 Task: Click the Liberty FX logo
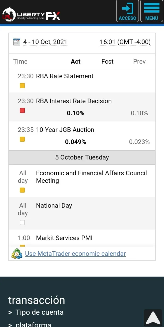tap(31, 14)
